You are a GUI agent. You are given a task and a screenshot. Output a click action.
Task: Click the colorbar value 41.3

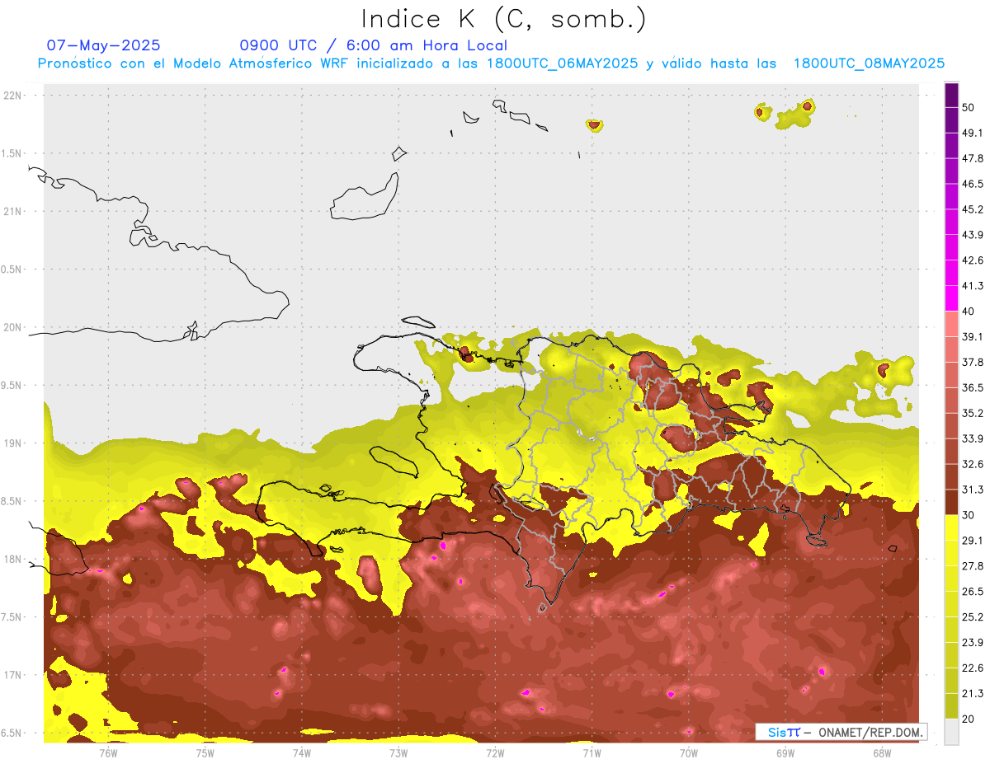point(973,286)
